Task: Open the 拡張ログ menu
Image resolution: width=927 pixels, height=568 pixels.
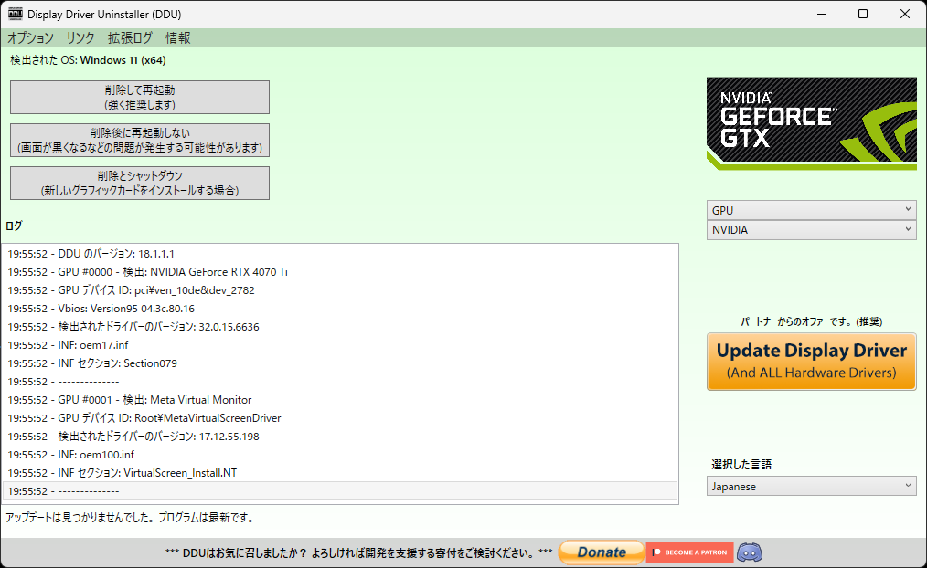Action: tap(130, 37)
